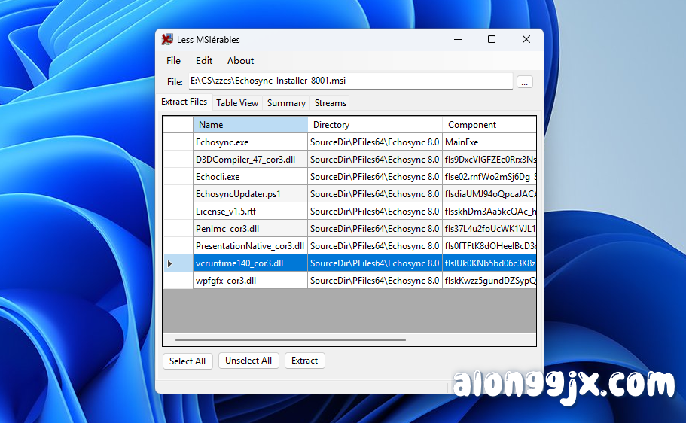Click the fls9Dxc component cell for D3DCompiler row
Image resolution: width=686 pixels, height=423 pixels.
coord(489,160)
